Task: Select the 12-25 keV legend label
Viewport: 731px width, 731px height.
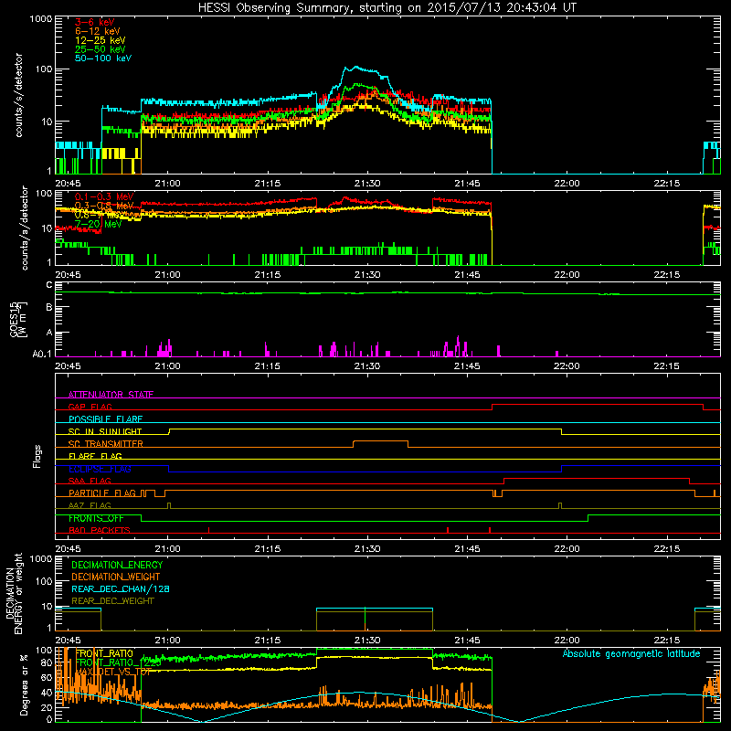Action: (x=101, y=40)
